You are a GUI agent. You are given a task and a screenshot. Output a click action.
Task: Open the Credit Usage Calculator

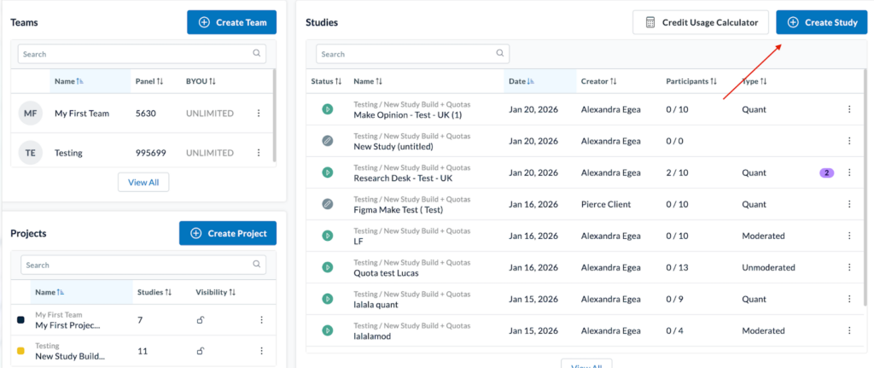tap(700, 22)
